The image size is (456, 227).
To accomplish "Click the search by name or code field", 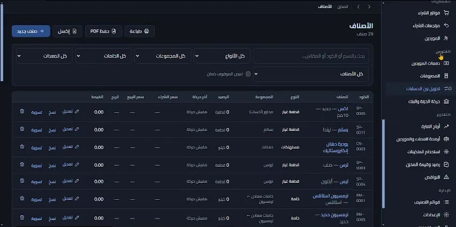I will click(x=311, y=56).
